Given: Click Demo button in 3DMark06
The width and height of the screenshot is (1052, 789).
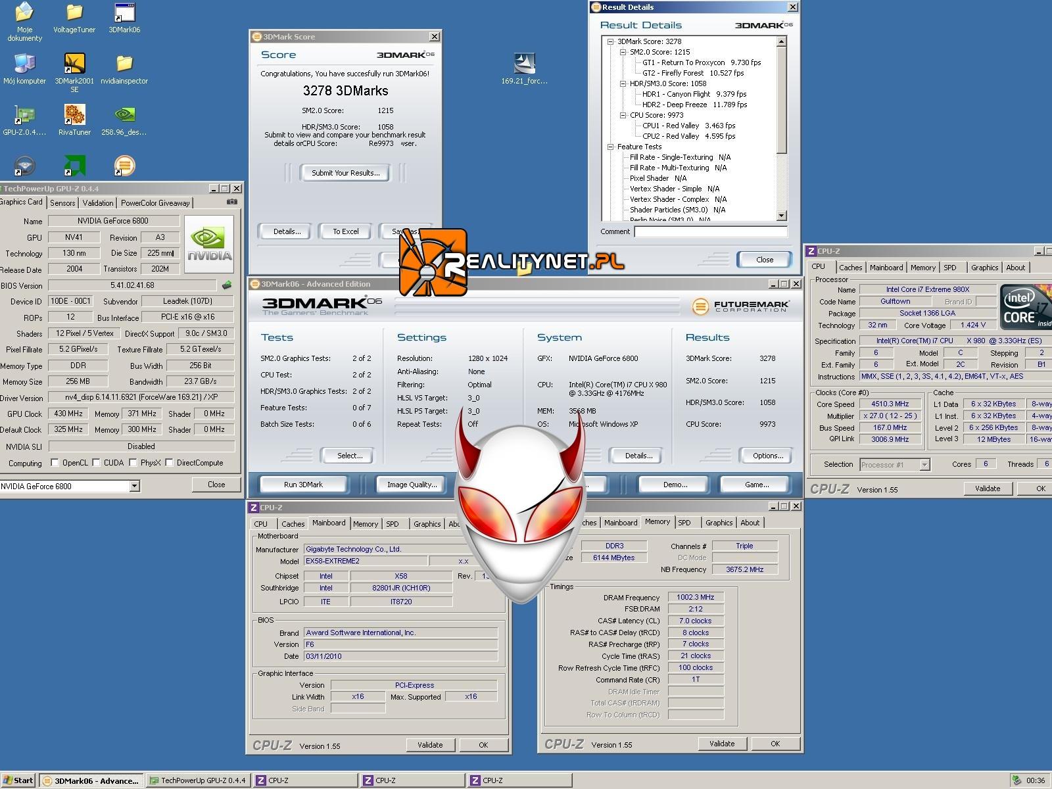Looking at the screenshot, I should (675, 485).
